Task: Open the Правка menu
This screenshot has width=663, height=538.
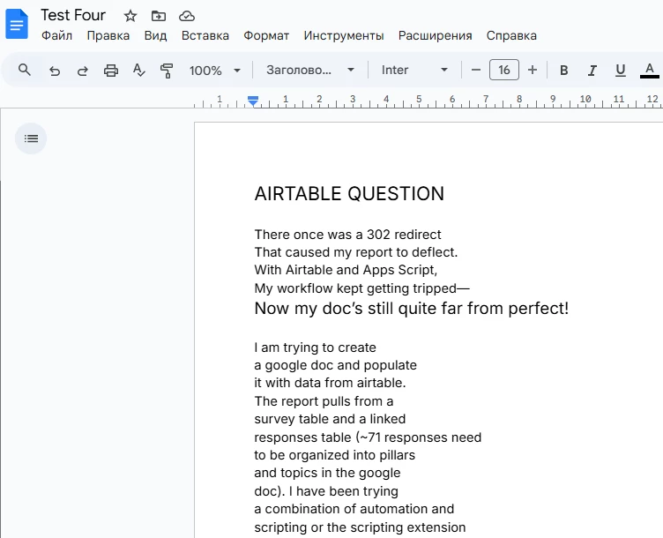Action: (x=108, y=35)
